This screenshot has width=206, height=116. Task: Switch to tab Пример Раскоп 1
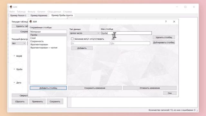click(18, 15)
